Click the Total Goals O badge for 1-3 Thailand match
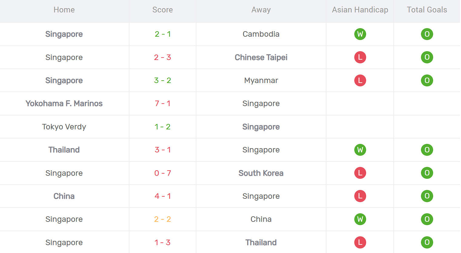The width and height of the screenshot is (461, 253). coord(427,242)
